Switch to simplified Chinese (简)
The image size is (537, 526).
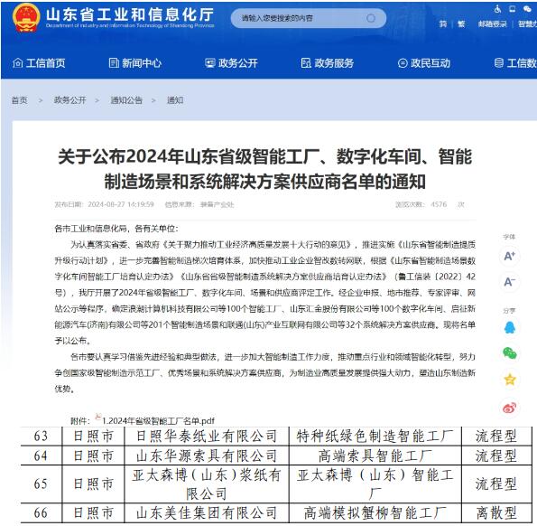click(443, 24)
